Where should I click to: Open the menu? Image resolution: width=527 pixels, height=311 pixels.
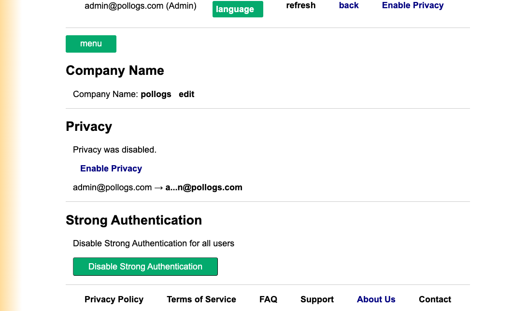(x=91, y=43)
